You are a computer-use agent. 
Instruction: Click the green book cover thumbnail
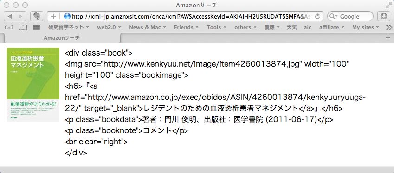[33, 85]
